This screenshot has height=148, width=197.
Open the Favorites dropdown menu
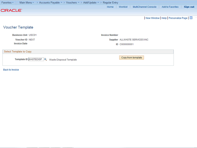[x=7, y=2]
